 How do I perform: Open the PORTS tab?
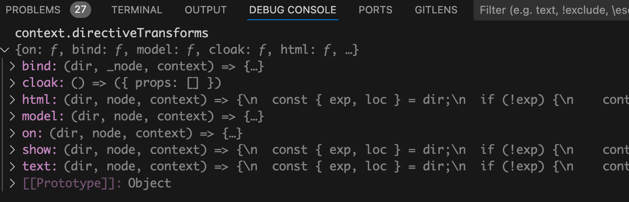375,10
